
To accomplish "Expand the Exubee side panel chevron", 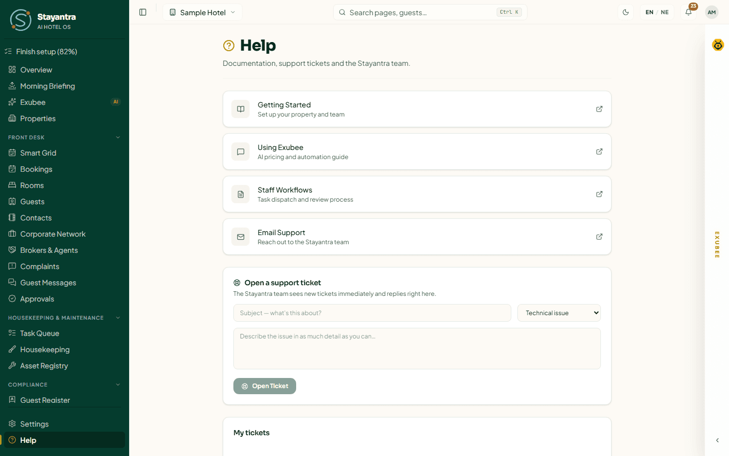I will [717, 440].
